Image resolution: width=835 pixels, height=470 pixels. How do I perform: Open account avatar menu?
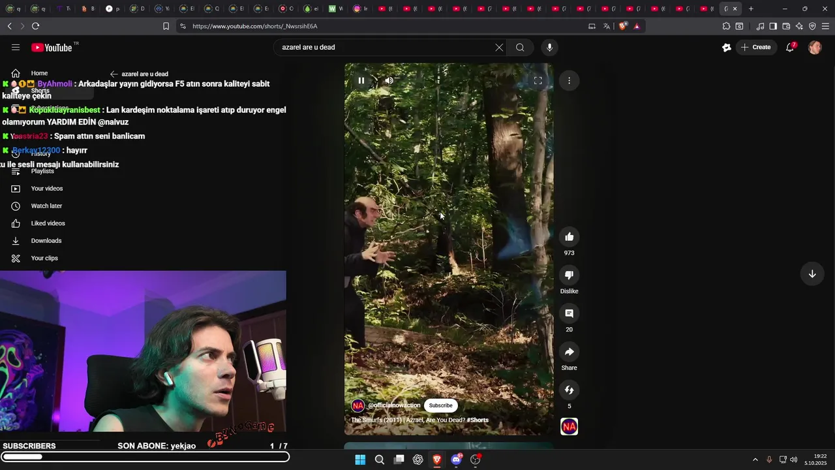815,47
